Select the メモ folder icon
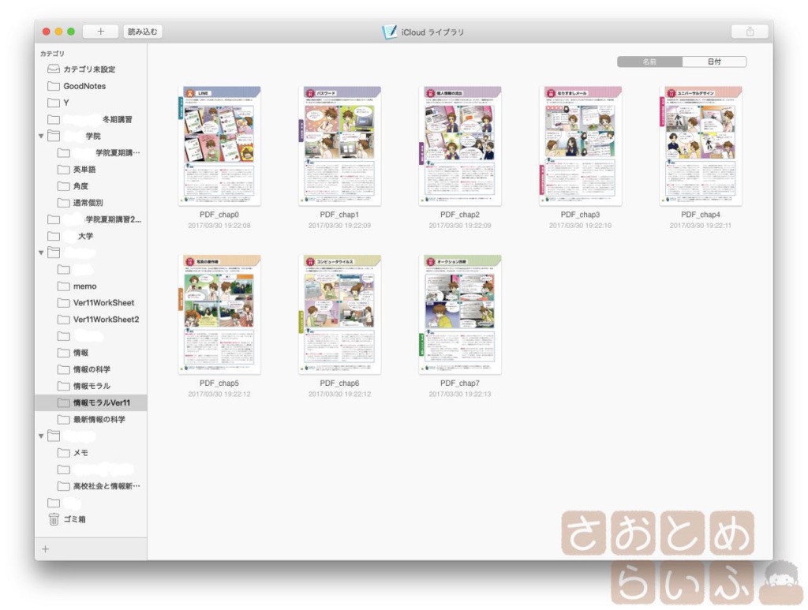 (x=64, y=452)
